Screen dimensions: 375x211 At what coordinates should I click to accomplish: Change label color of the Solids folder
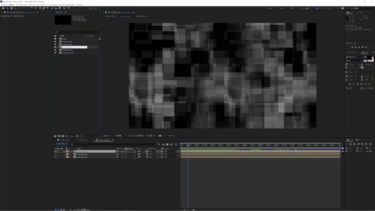click(55, 39)
